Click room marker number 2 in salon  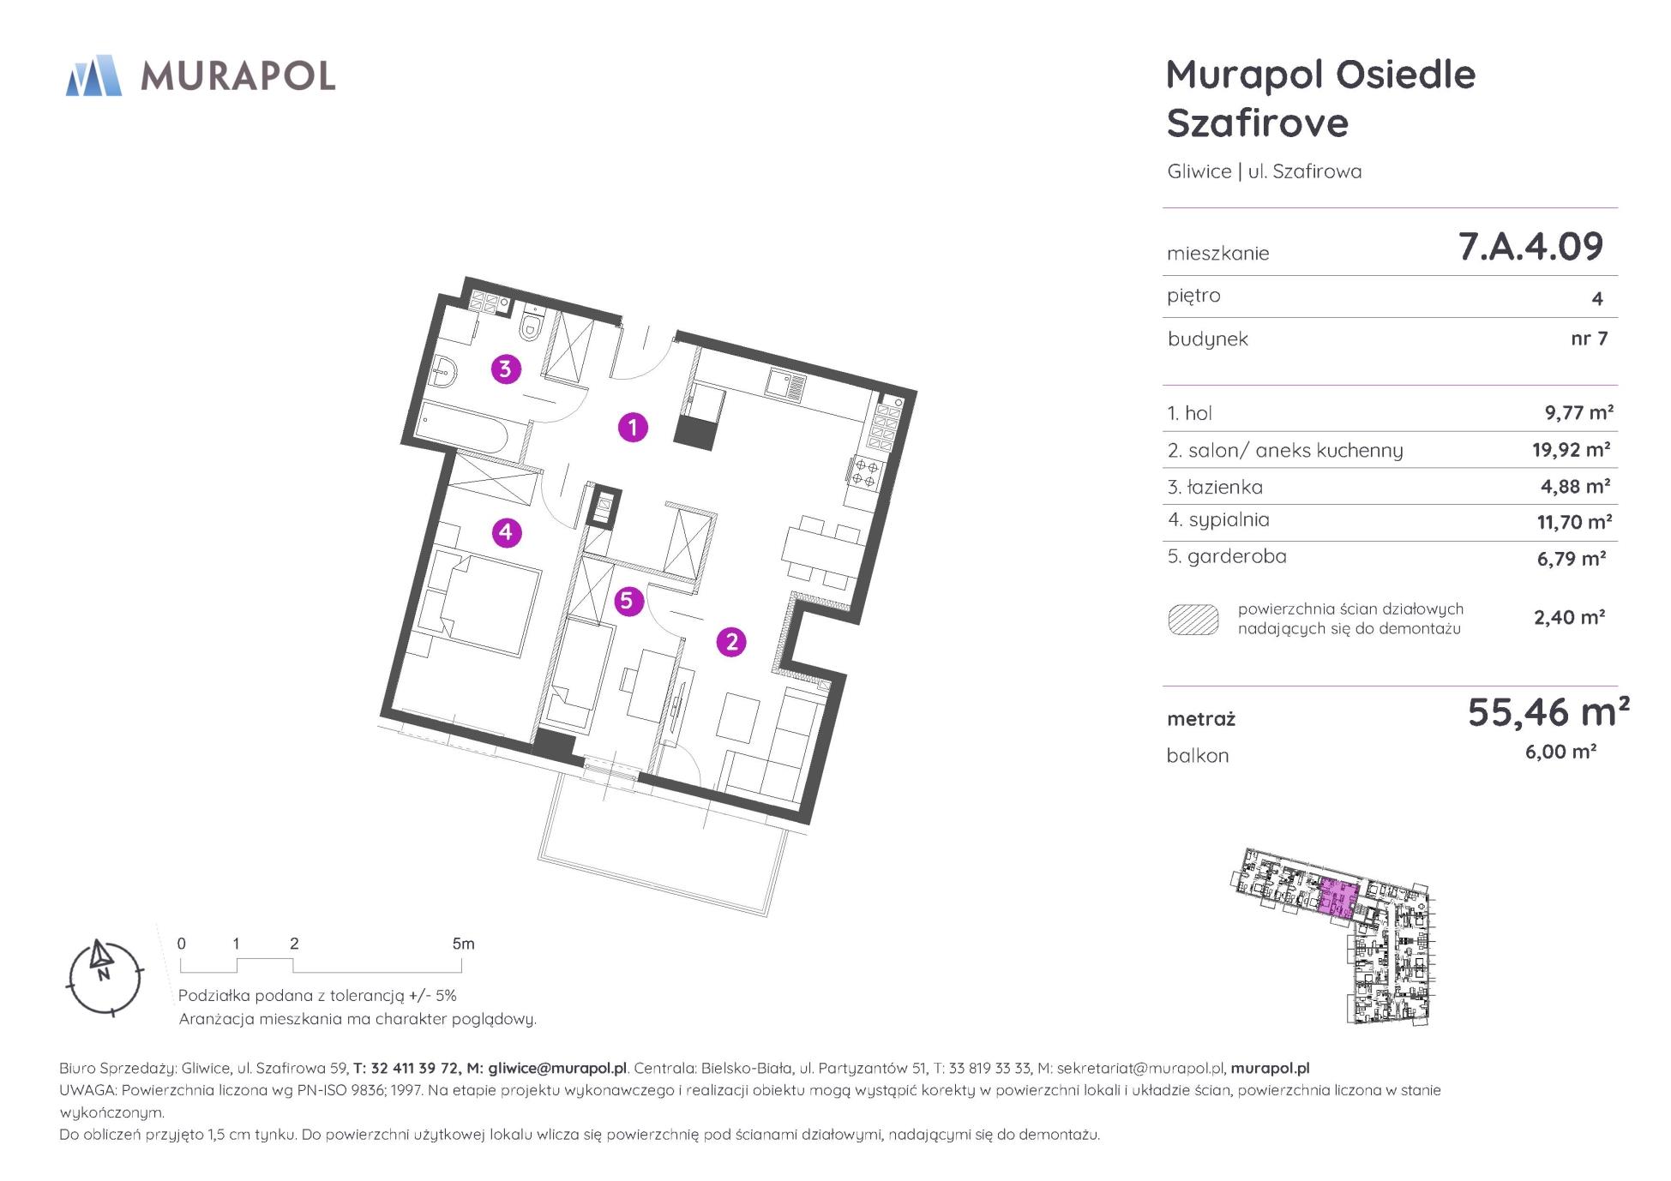tap(731, 642)
